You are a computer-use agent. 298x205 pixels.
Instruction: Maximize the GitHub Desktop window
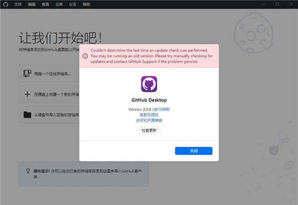277,4
